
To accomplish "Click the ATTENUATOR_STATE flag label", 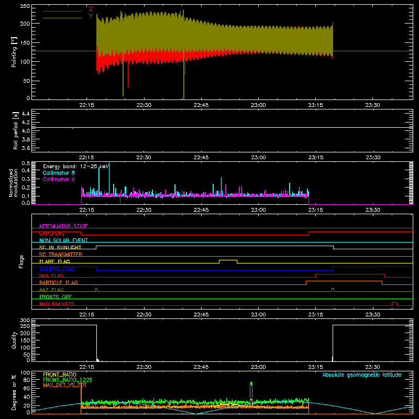I will tap(63, 226).
